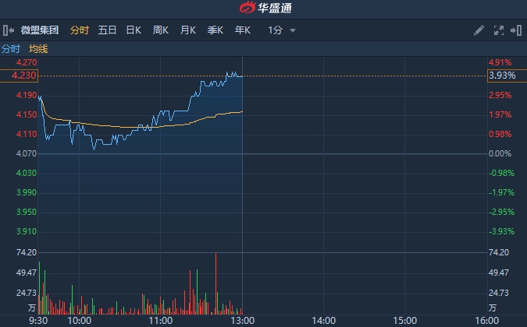Click the 13:00 time axis marker
Viewport: 527px width, 327px height.
(243, 320)
